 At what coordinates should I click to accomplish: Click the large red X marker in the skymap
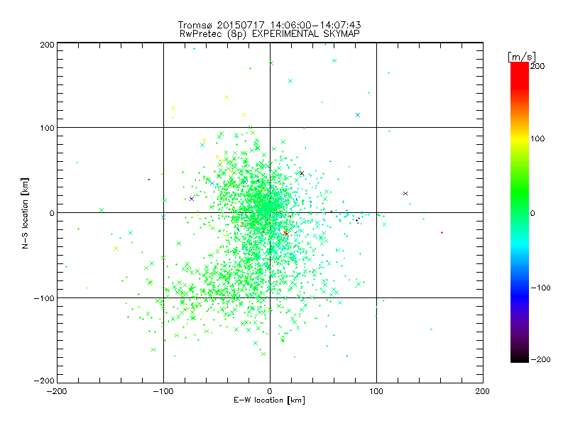pos(286,234)
